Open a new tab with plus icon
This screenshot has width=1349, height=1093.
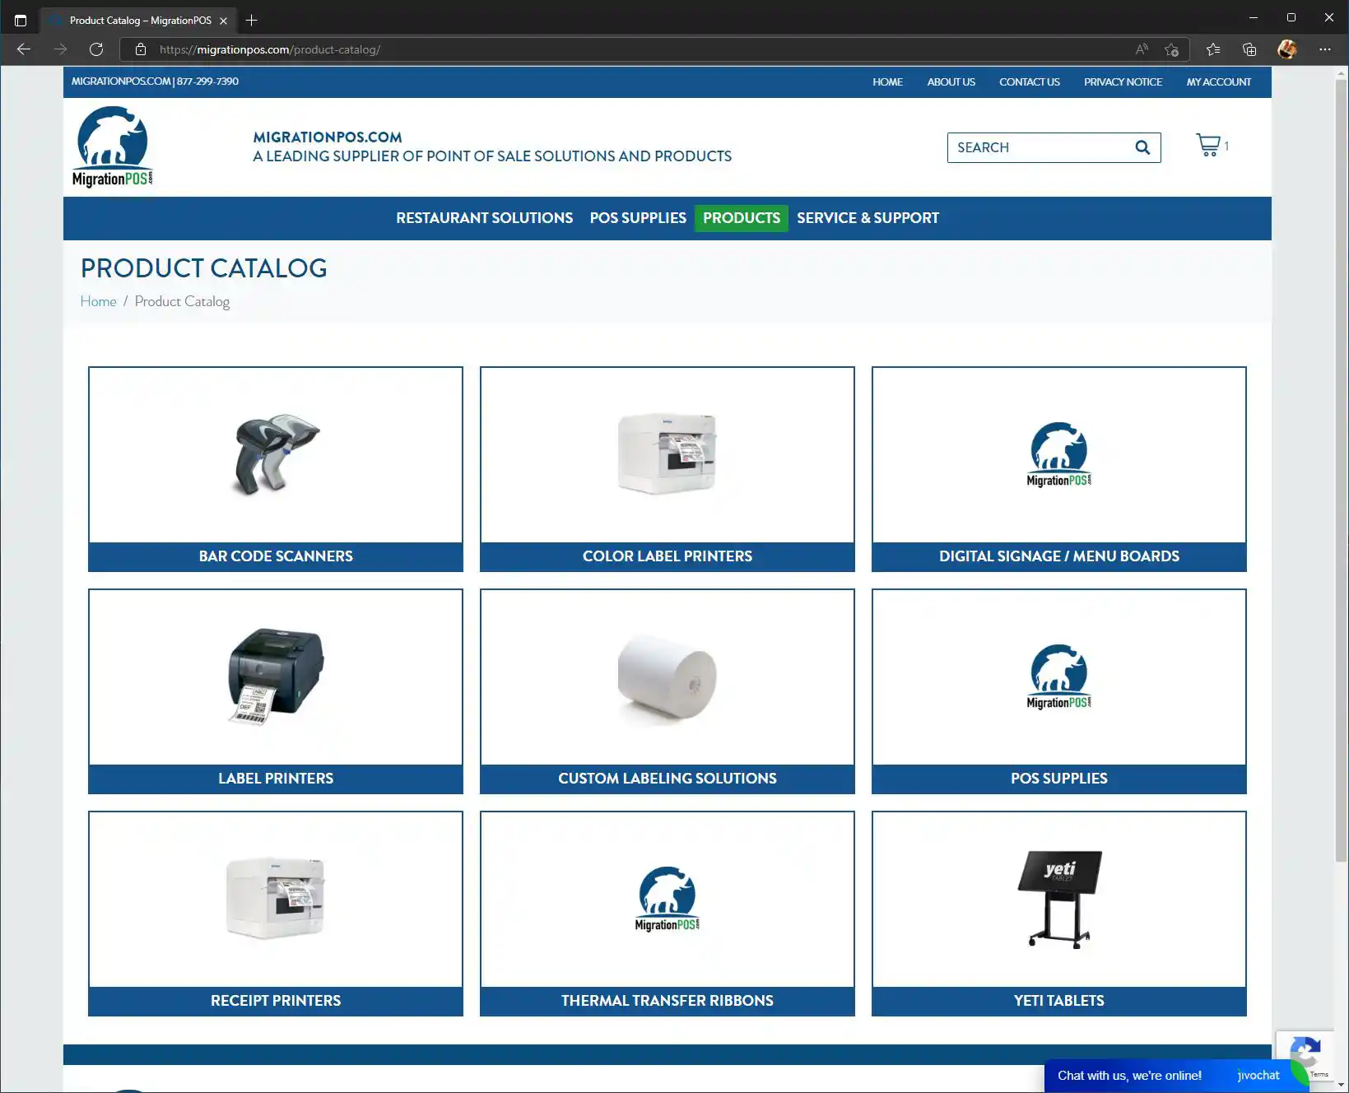point(252,20)
